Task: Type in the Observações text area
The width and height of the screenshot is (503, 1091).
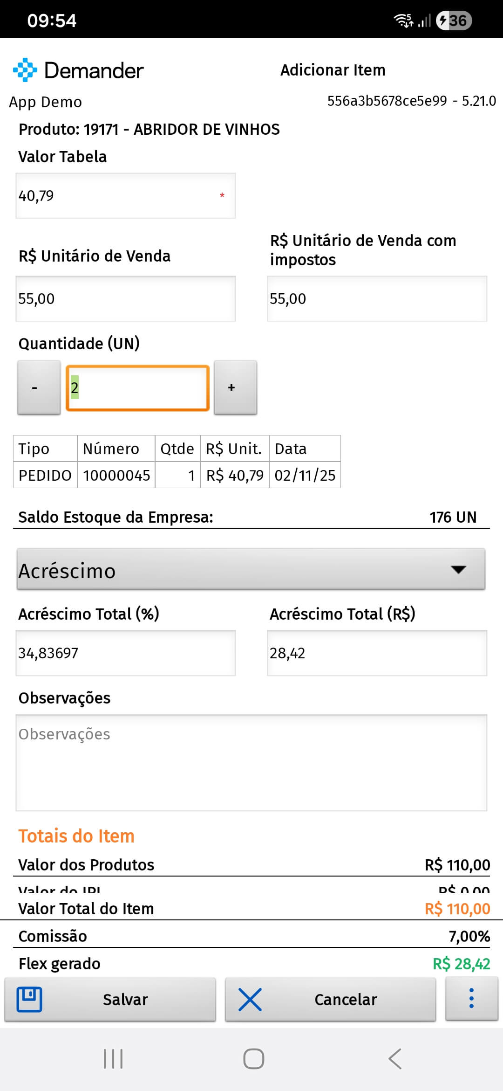Action: 251,762
